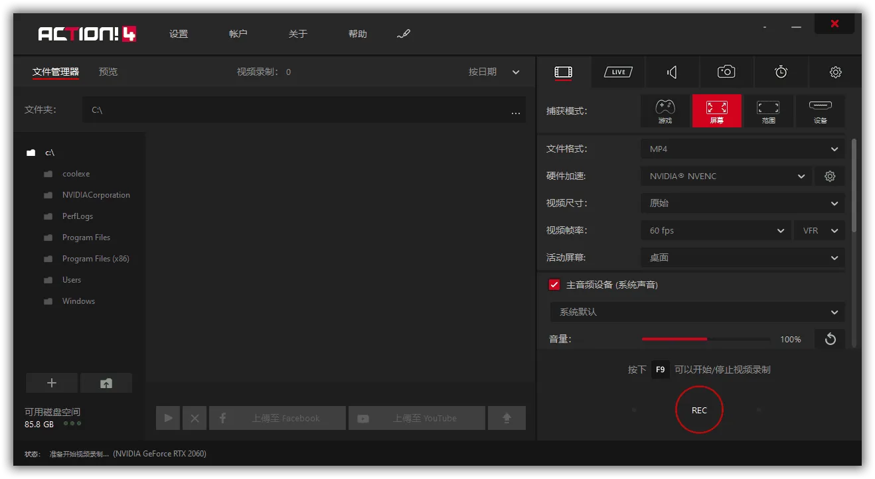Click the drawing pen icon in header
This screenshot has width=875, height=479.
tap(403, 34)
